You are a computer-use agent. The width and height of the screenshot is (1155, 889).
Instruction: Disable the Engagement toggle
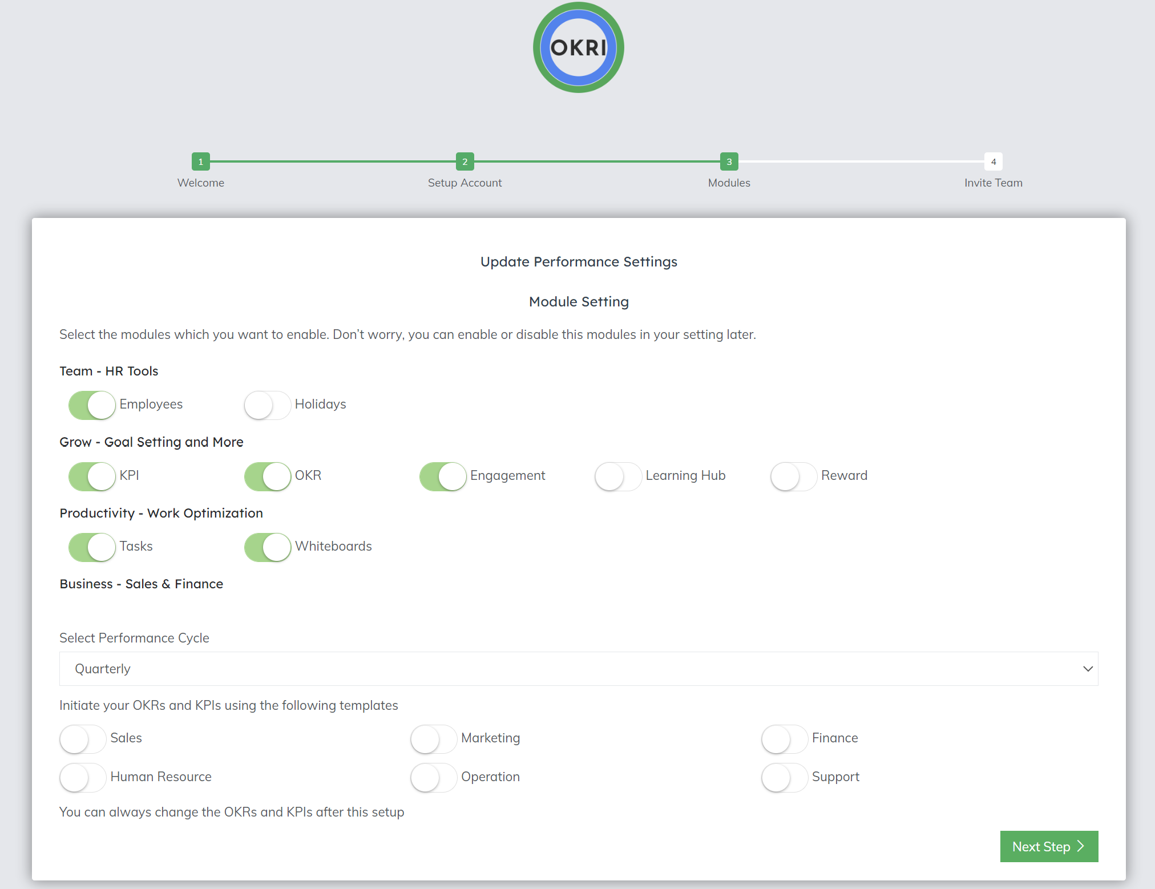tap(443, 476)
